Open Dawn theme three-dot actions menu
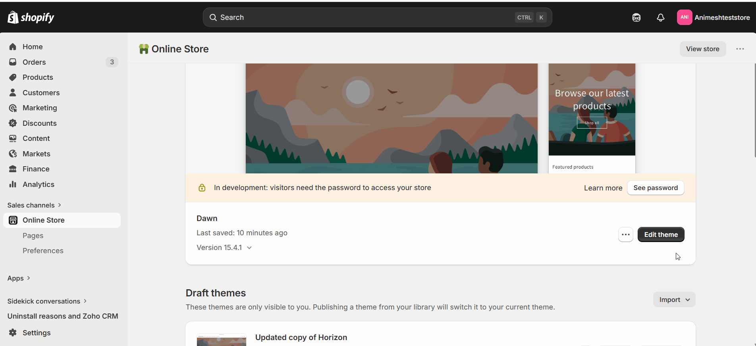Screen dimensions: 756x346 [x=626, y=235]
